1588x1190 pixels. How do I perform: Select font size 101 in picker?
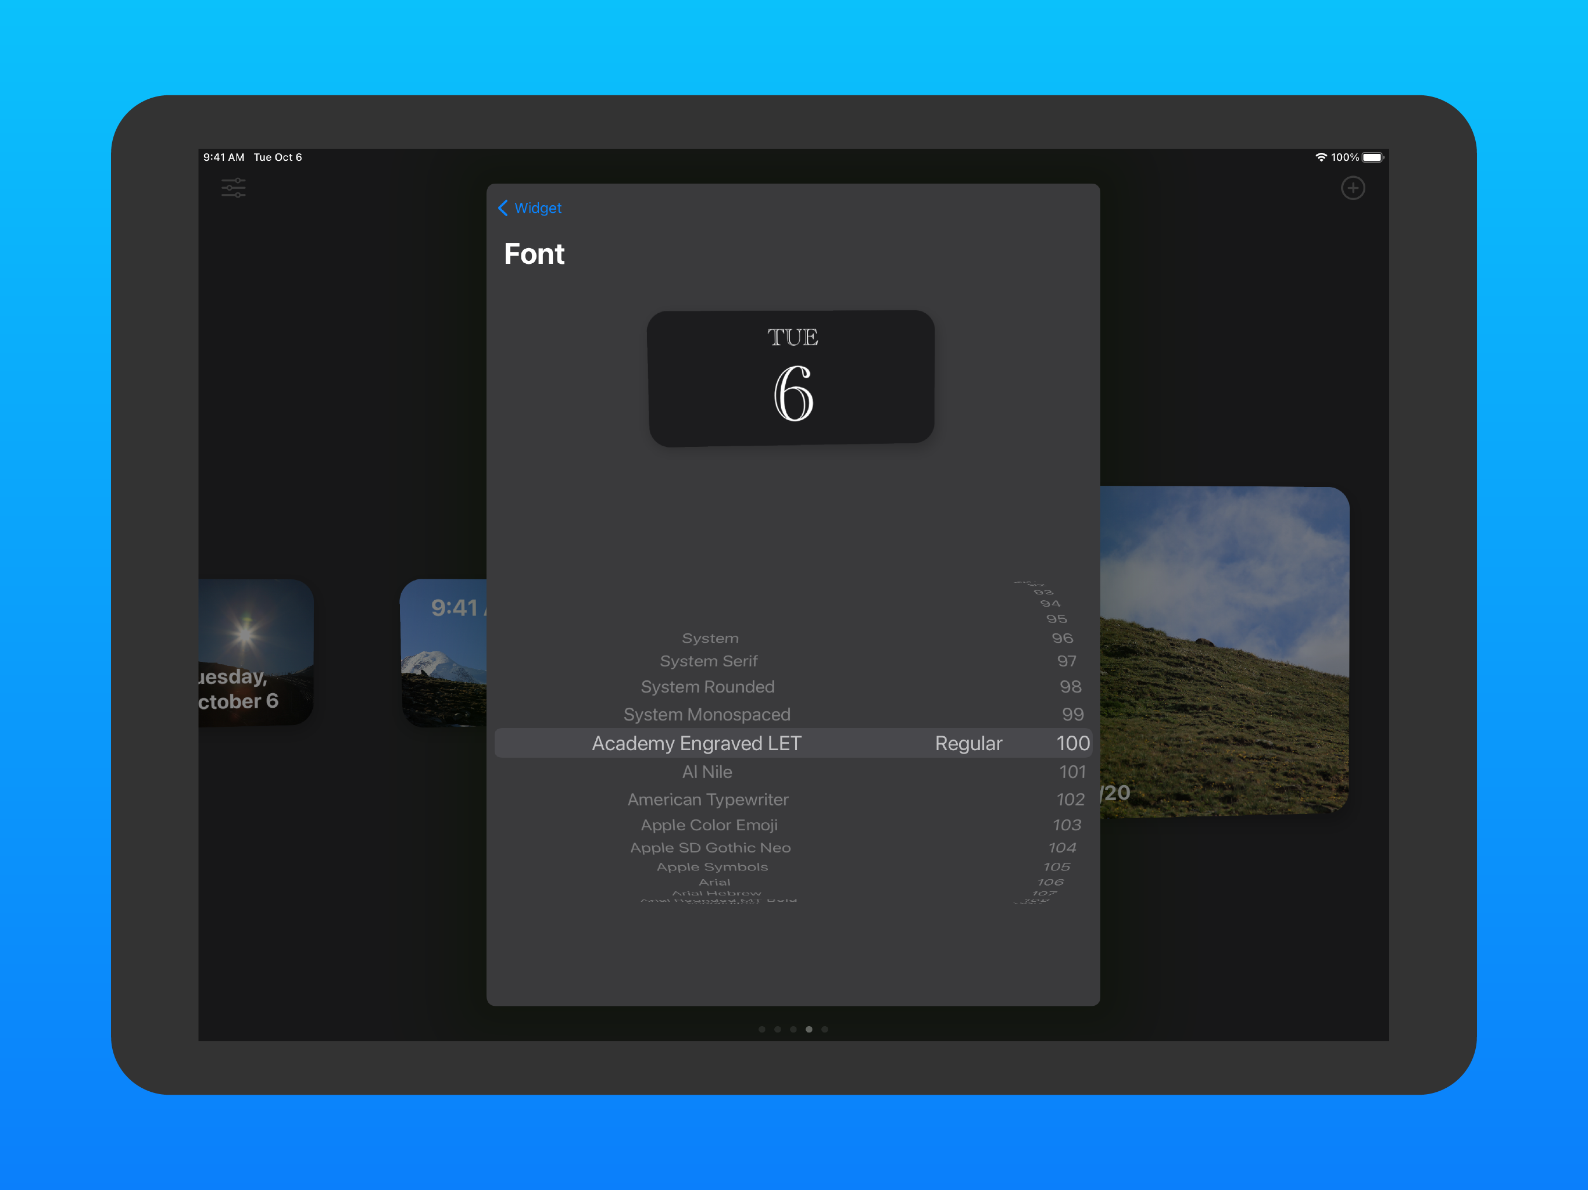(x=1072, y=772)
